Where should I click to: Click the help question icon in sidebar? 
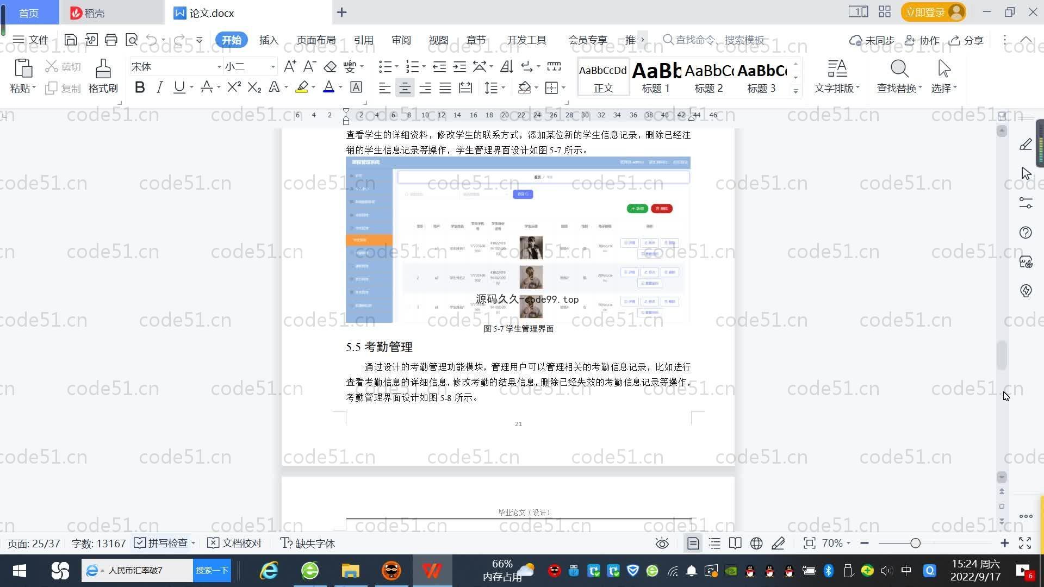(x=1026, y=233)
